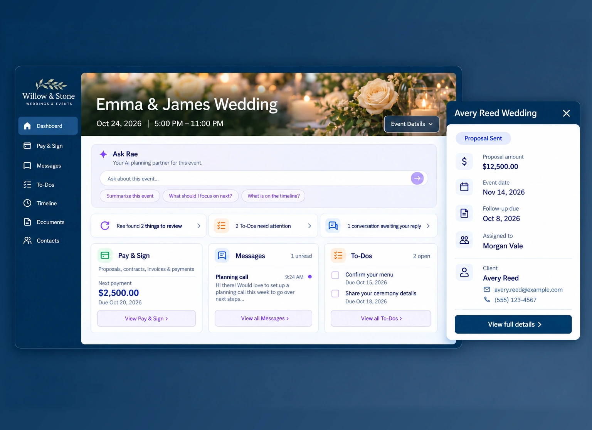
Task: Open Messages from the sidebar menu
Action: coord(48,165)
